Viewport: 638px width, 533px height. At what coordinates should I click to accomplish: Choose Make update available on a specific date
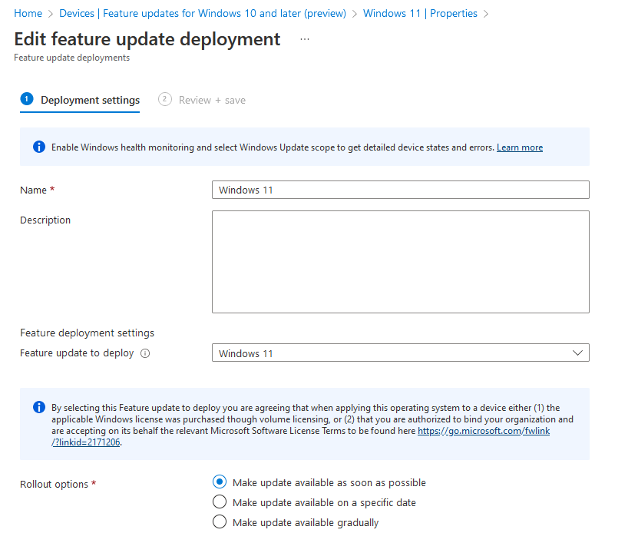click(220, 502)
